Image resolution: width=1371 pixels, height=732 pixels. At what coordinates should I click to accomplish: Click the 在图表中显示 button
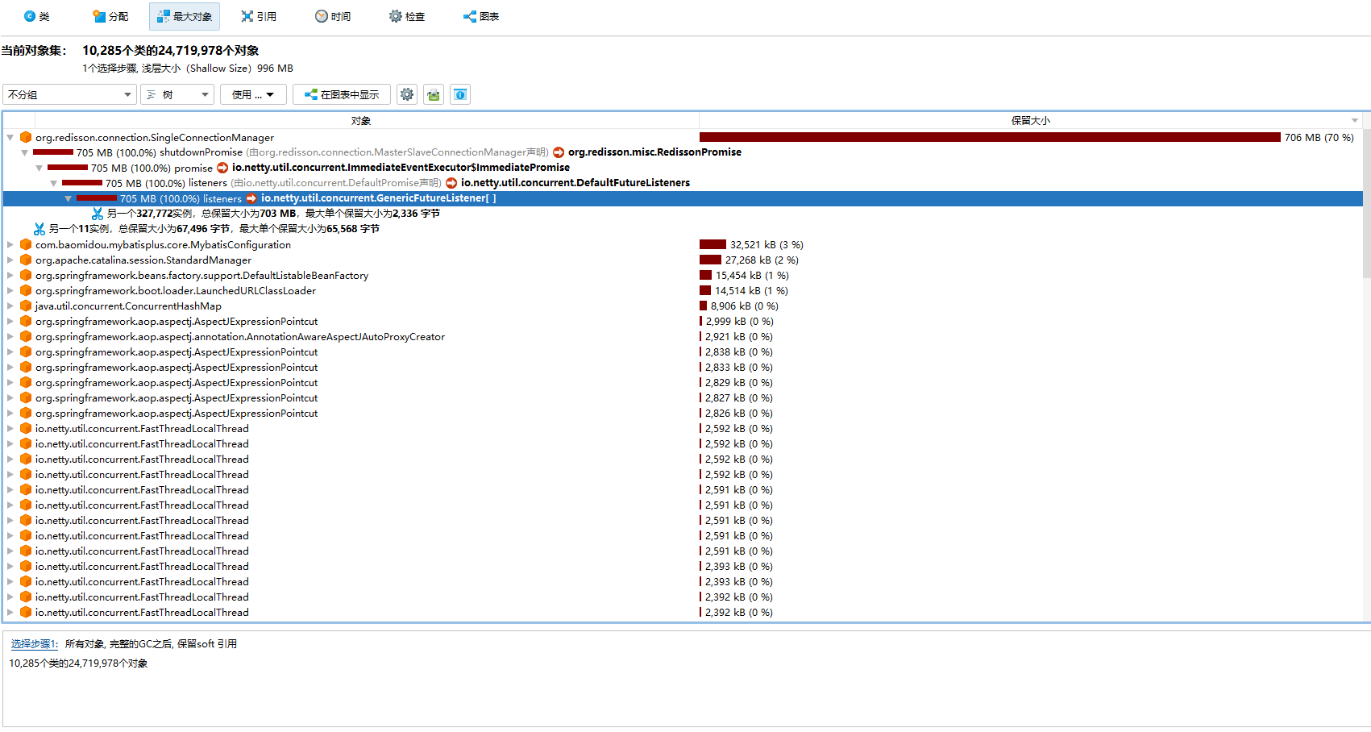coord(341,94)
